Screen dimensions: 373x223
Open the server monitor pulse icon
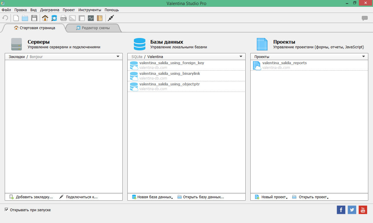pyautogui.click(x=91, y=18)
